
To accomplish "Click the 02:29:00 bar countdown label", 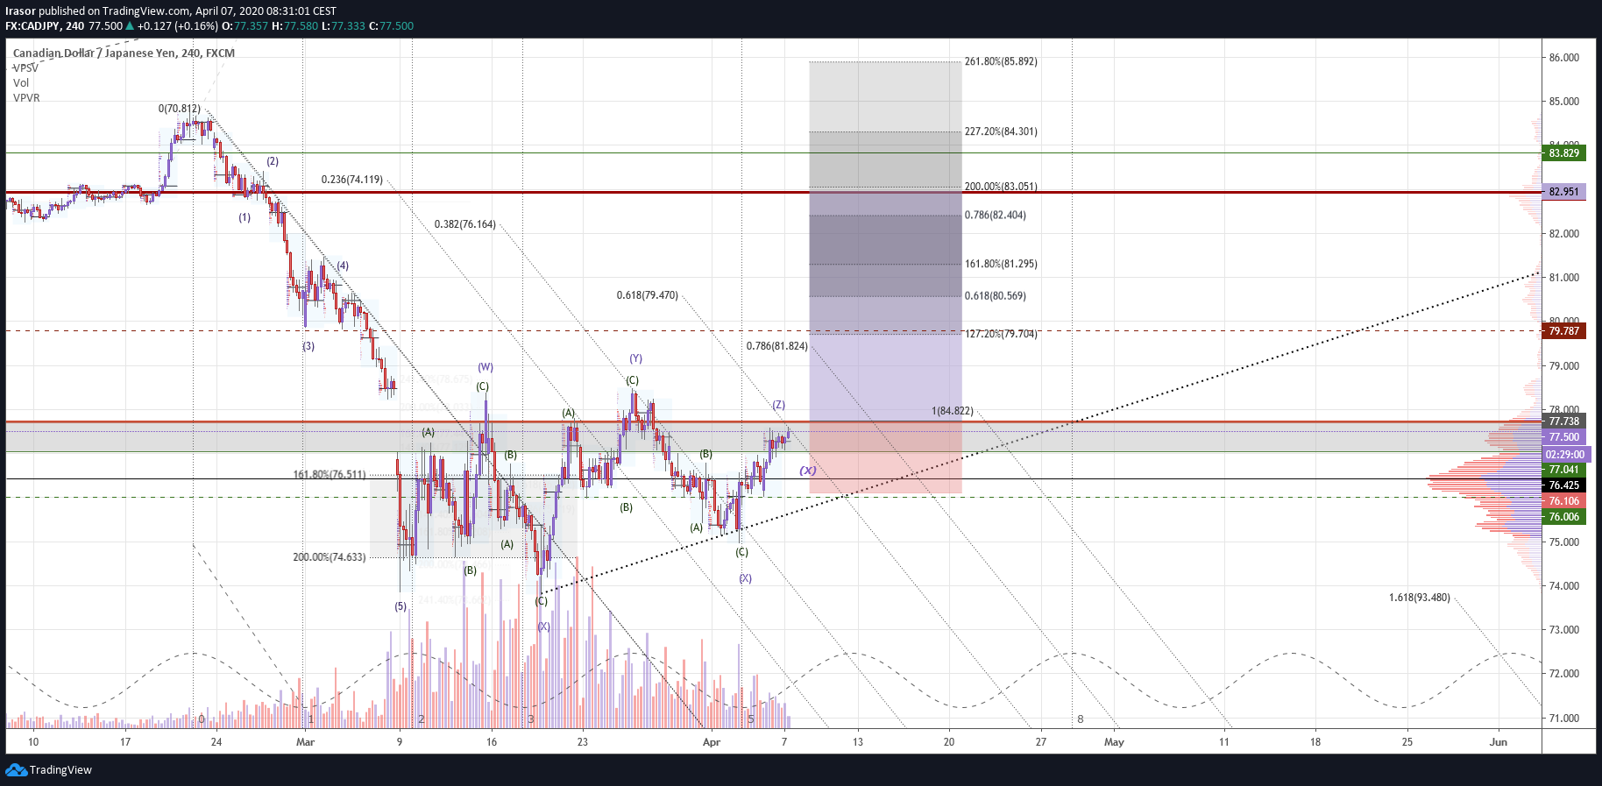I will 1564,455.
